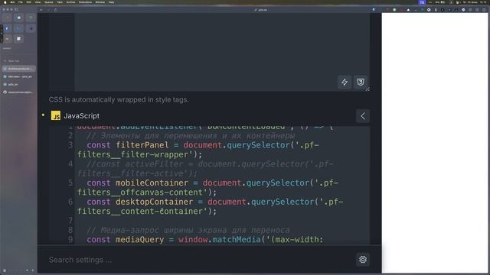Click the blue flag icon right of address bar
This screenshot has width=490, height=275.
(x=374, y=10)
